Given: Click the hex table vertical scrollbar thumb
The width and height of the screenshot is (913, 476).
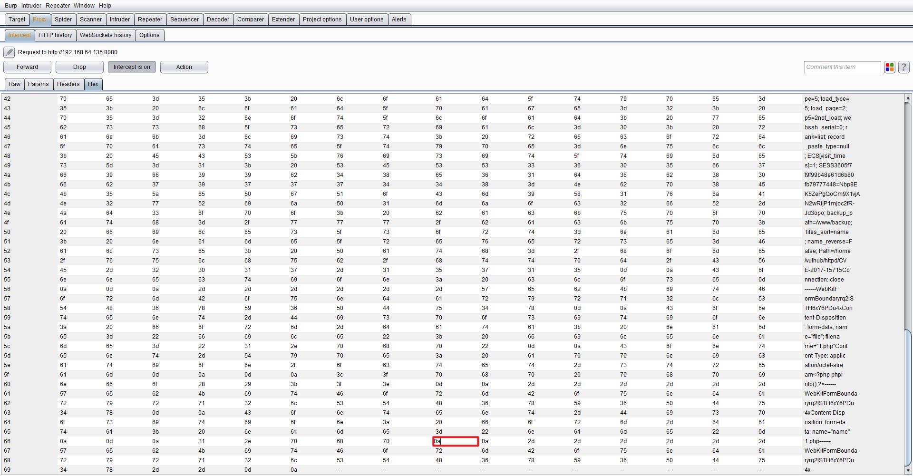Looking at the screenshot, I should tap(908, 398).
